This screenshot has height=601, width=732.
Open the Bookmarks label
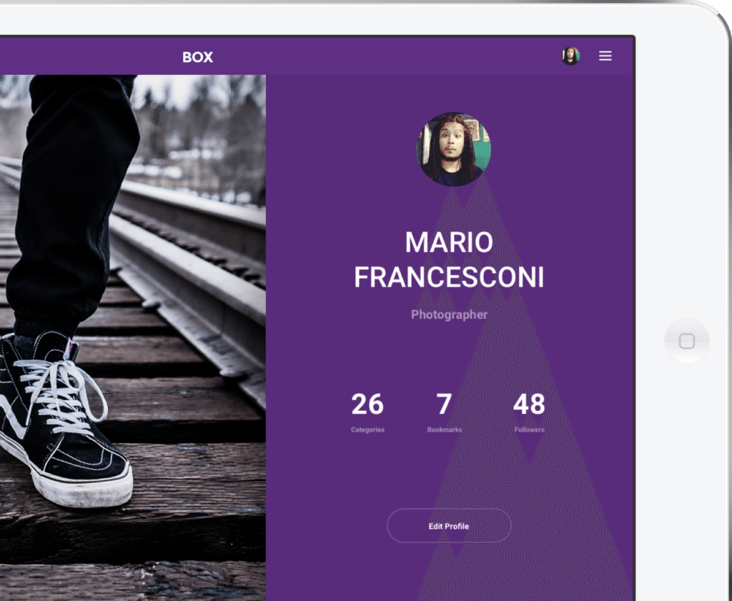point(444,430)
